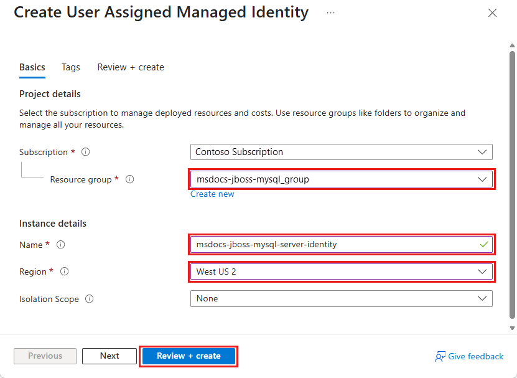Click the Subscription info icon
Screen dimensions: 517x378
tap(85, 152)
